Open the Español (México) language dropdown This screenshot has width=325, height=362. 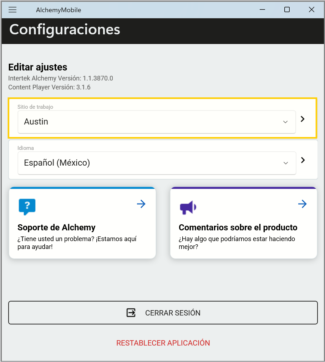tap(156, 163)
